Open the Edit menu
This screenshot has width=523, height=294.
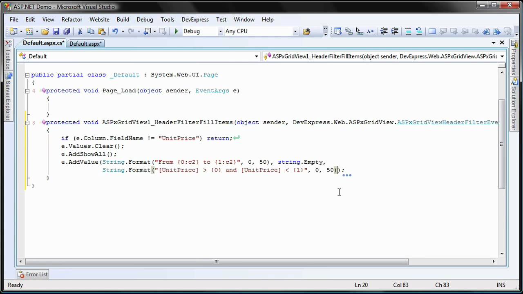click(30, 20)
